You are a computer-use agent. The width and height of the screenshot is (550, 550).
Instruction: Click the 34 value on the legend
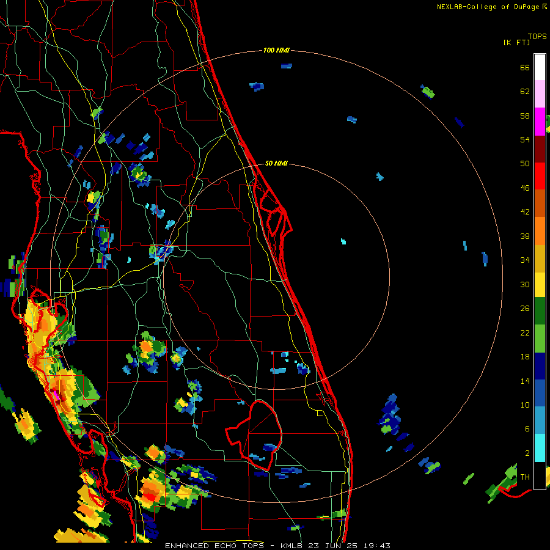click(x=525, y=260)
